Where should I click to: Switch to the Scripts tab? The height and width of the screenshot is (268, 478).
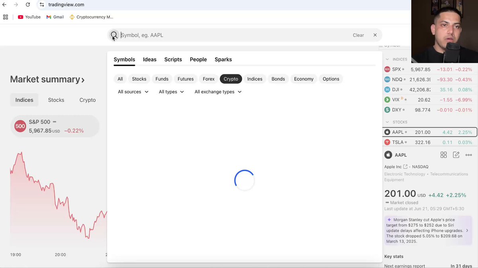point(173,60)
